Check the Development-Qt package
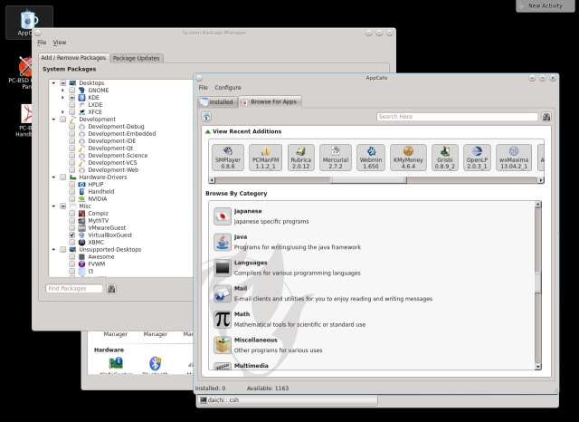The image size is (579, 422). (72, 149)
